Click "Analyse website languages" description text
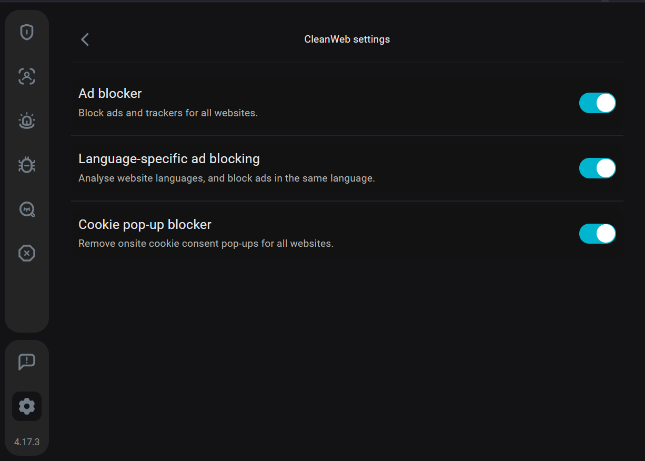Screen dimensions: 645x461 [x=226, y=178]
